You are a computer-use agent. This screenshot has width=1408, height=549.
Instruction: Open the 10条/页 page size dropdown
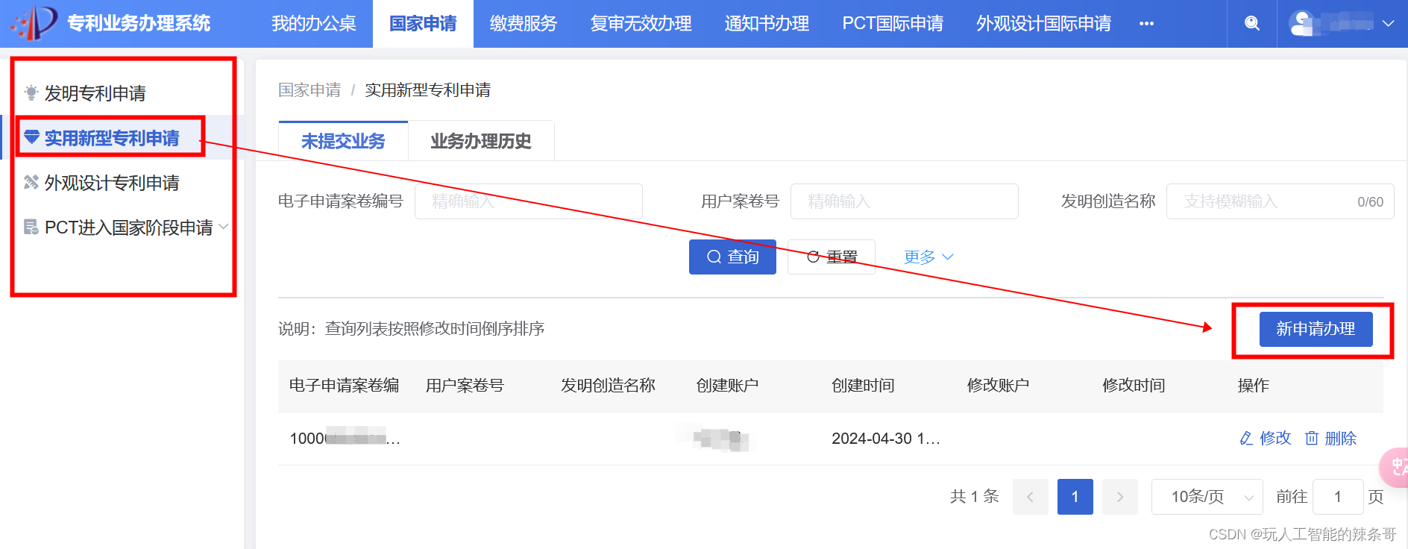pos(1207,497)
